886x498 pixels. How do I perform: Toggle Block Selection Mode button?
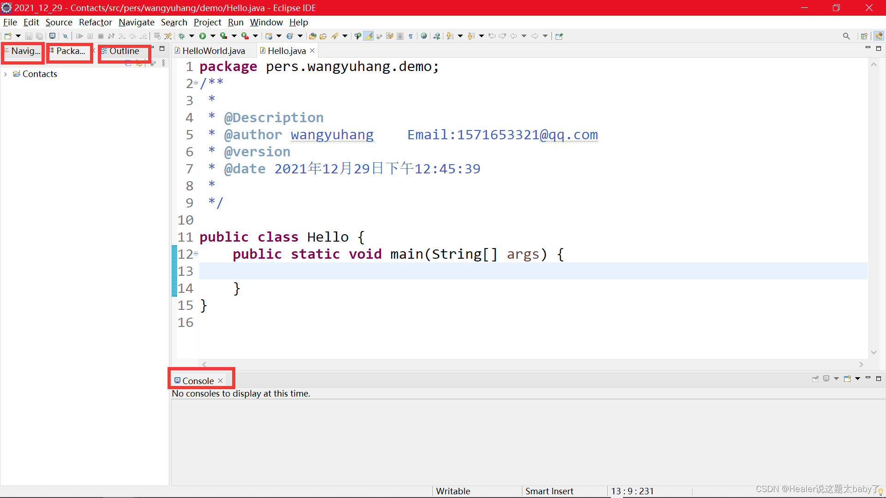click(400, 36)
